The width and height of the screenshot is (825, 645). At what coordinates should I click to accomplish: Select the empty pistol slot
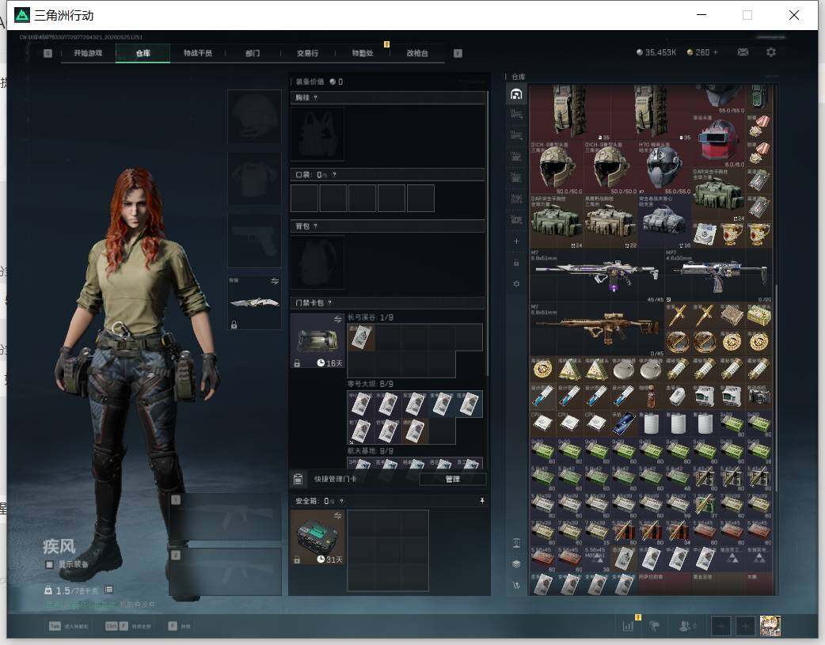254,241
